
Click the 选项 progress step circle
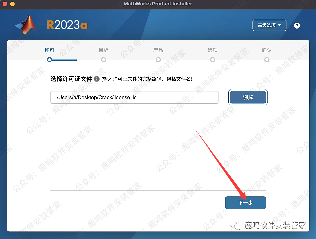tap(213, 60)
